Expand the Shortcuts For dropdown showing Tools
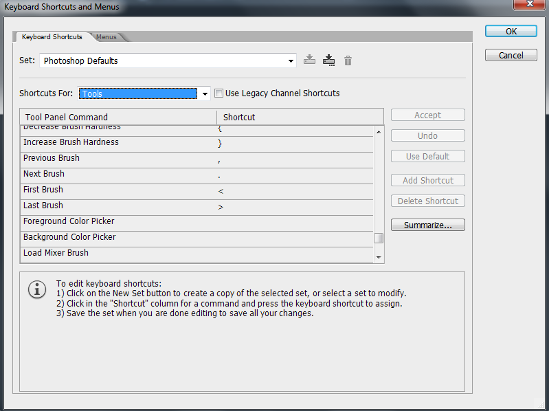The width and height of the screenshot is (549, 411). tap(144, 93)
